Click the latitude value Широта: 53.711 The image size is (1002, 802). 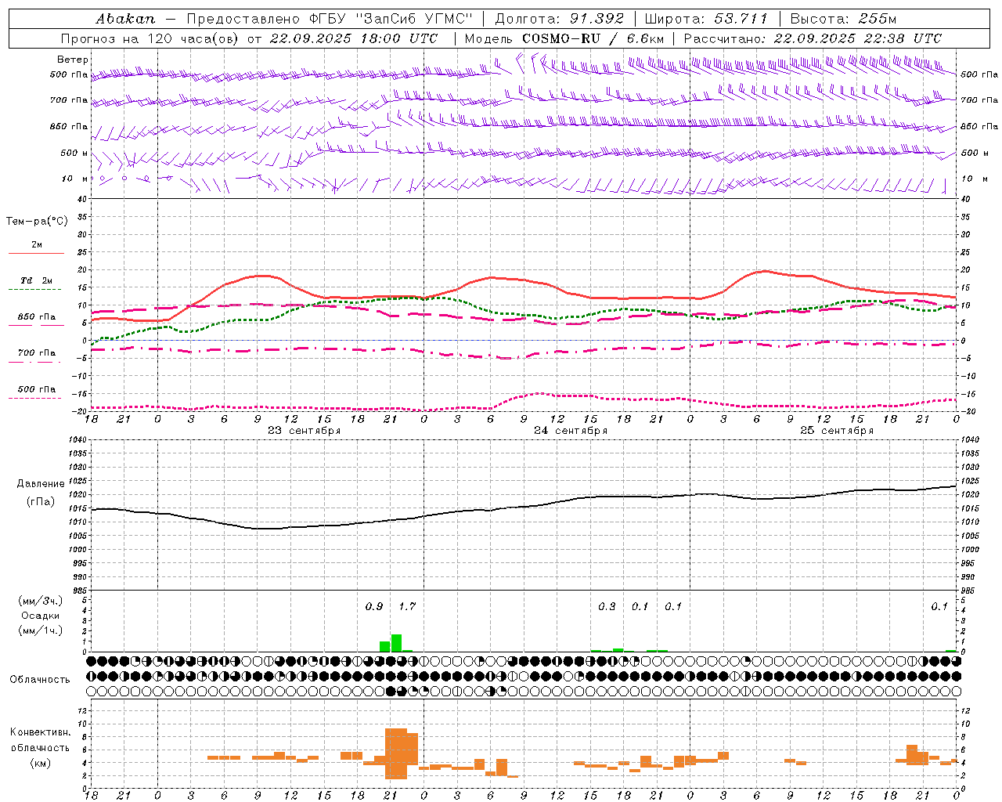coord(706,19)
